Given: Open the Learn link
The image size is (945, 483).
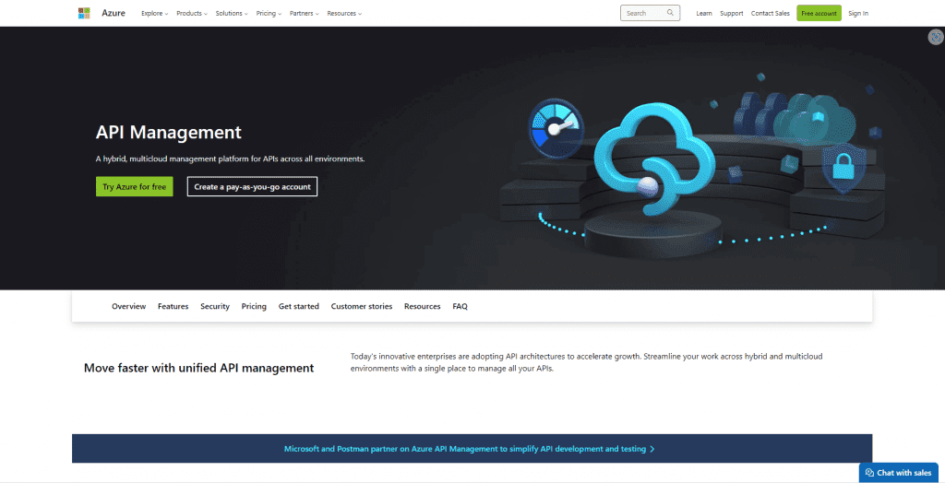Looking at the screenshot, I should pyautogui.click(x=704, y=13).
